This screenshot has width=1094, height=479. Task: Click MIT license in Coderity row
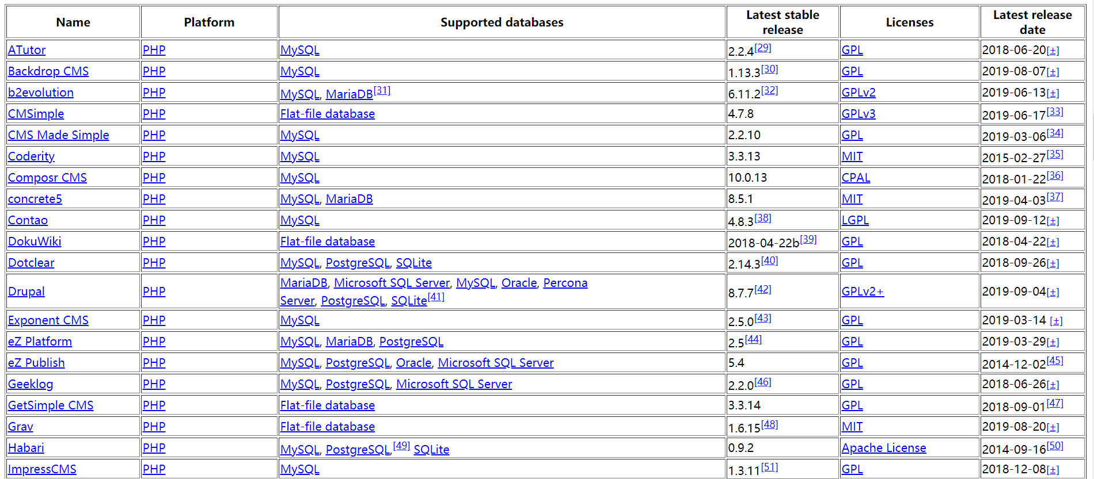coord(852,156)
